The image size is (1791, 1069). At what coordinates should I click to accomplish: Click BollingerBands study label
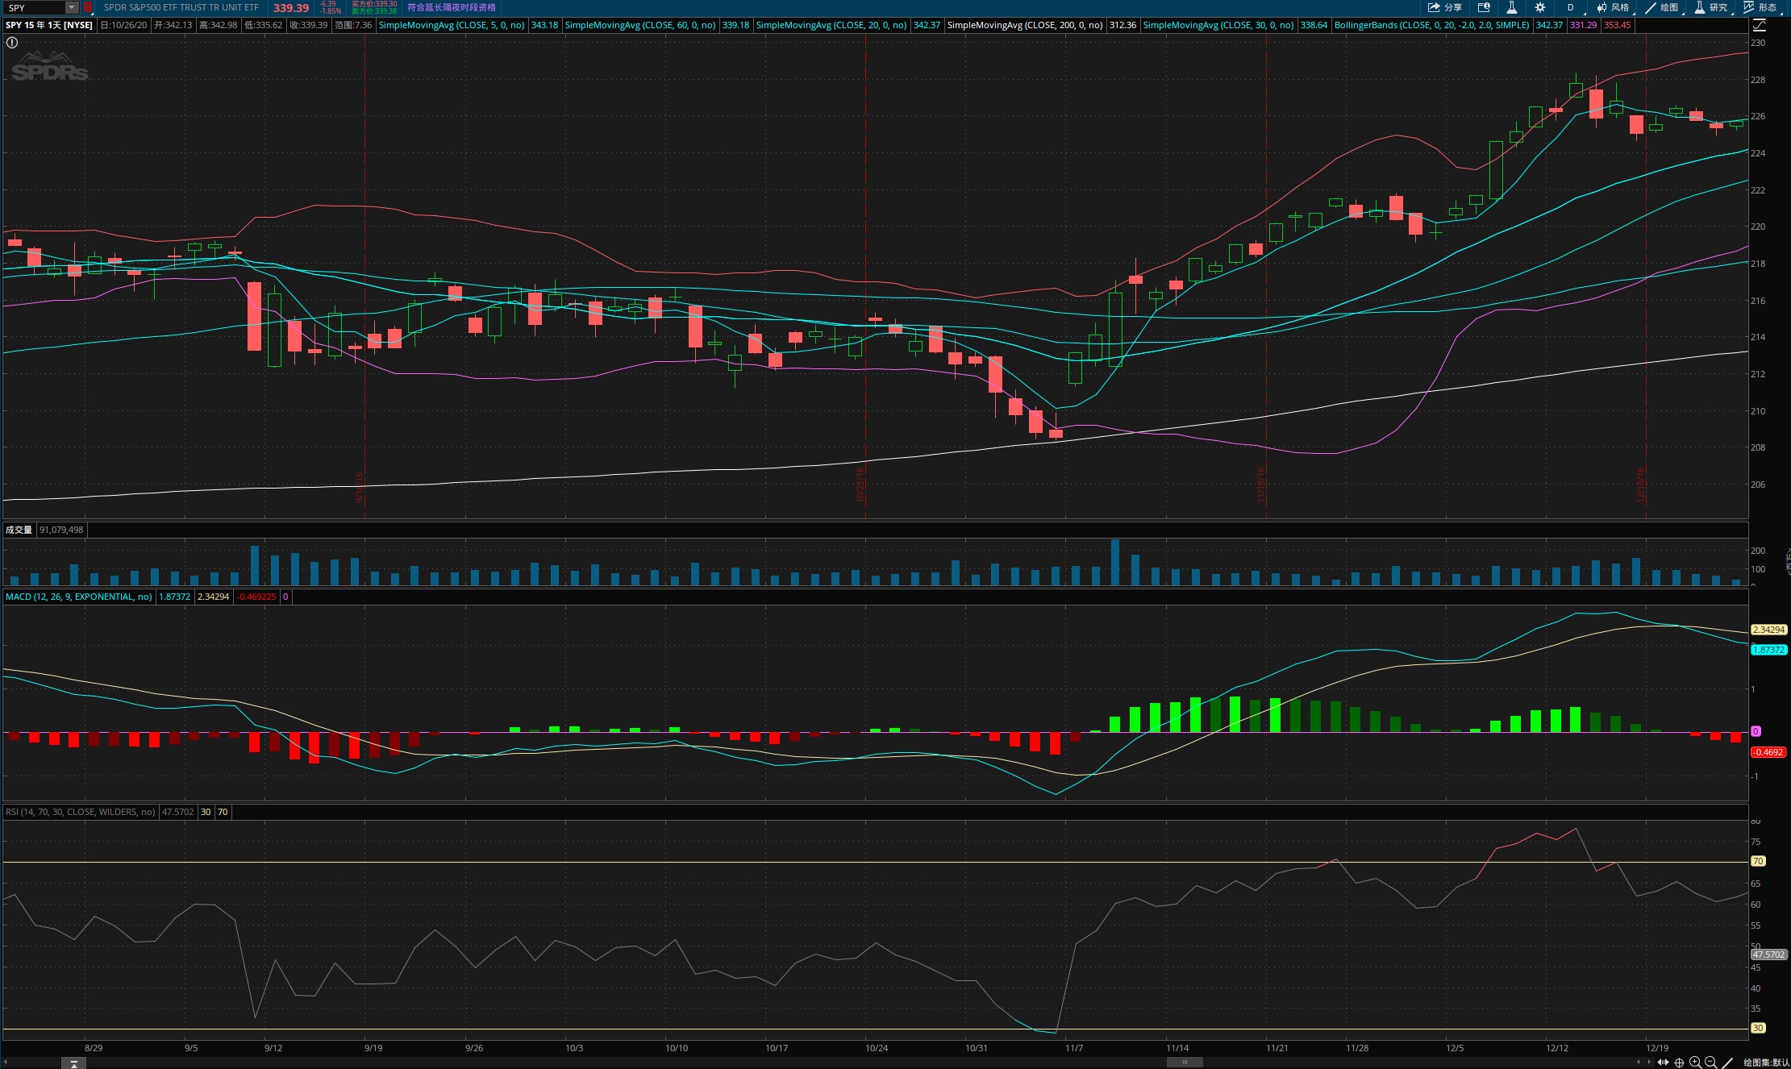1432,25
